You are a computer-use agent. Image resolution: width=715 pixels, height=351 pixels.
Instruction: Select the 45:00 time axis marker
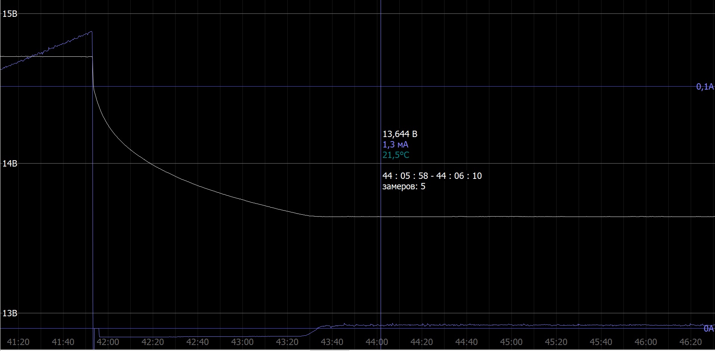coord(511,342)
